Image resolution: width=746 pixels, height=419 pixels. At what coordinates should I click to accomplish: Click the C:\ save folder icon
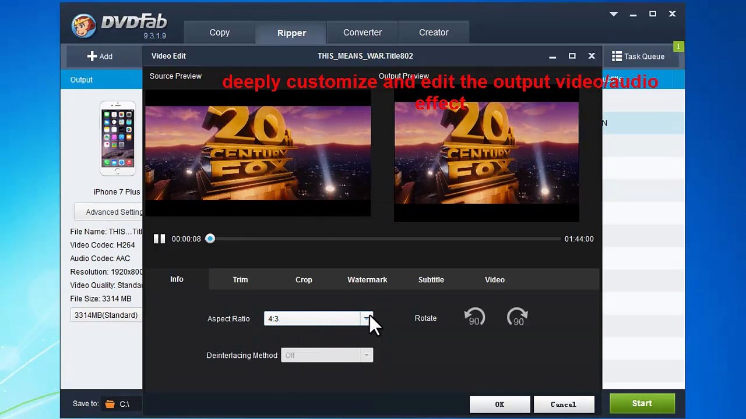pos(110,404)
